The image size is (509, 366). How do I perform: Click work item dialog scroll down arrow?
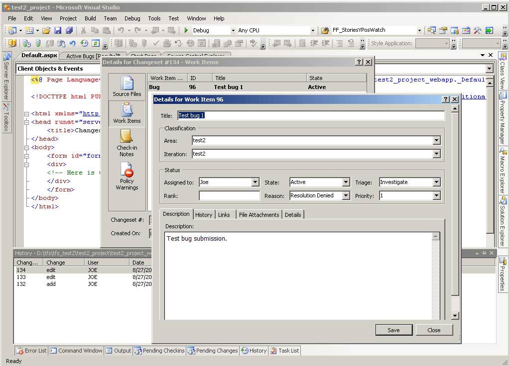point(455,315)
